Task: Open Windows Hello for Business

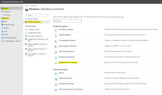Action: point(68,62)
